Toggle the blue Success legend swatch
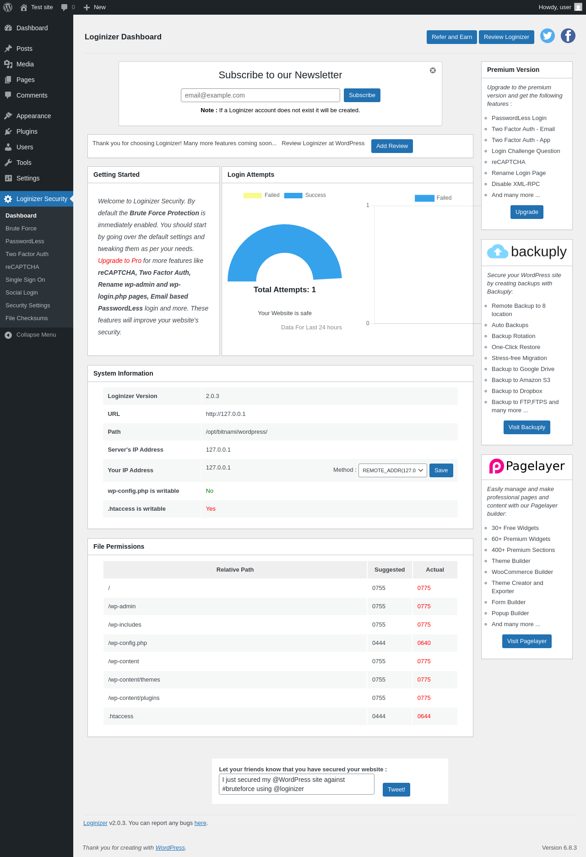The image size is (586, 857). (293, 196)
